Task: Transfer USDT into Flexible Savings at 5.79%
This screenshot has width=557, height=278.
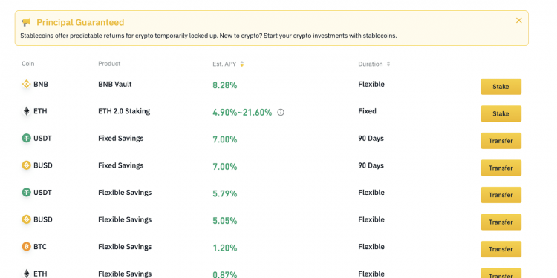Action: [x=501, y=195]
